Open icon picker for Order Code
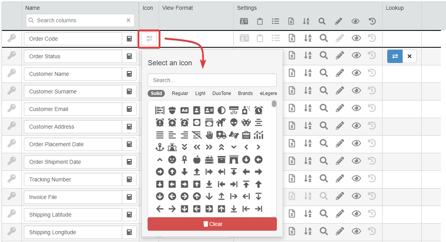 click(x=149, y=38)
